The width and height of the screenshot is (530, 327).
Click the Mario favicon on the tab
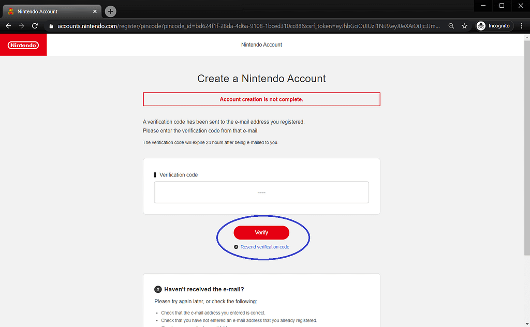click(11, 11)
